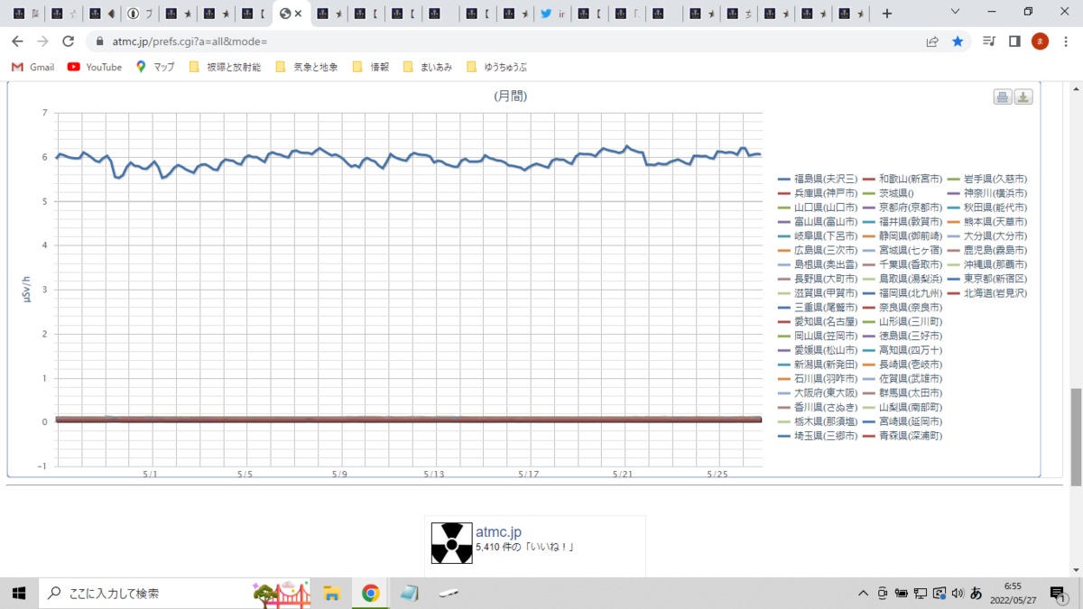Image resolution: width=1083 pixels, height=609 pixels.
Task: Go back to previous page
Action: [x=17, y=42]
